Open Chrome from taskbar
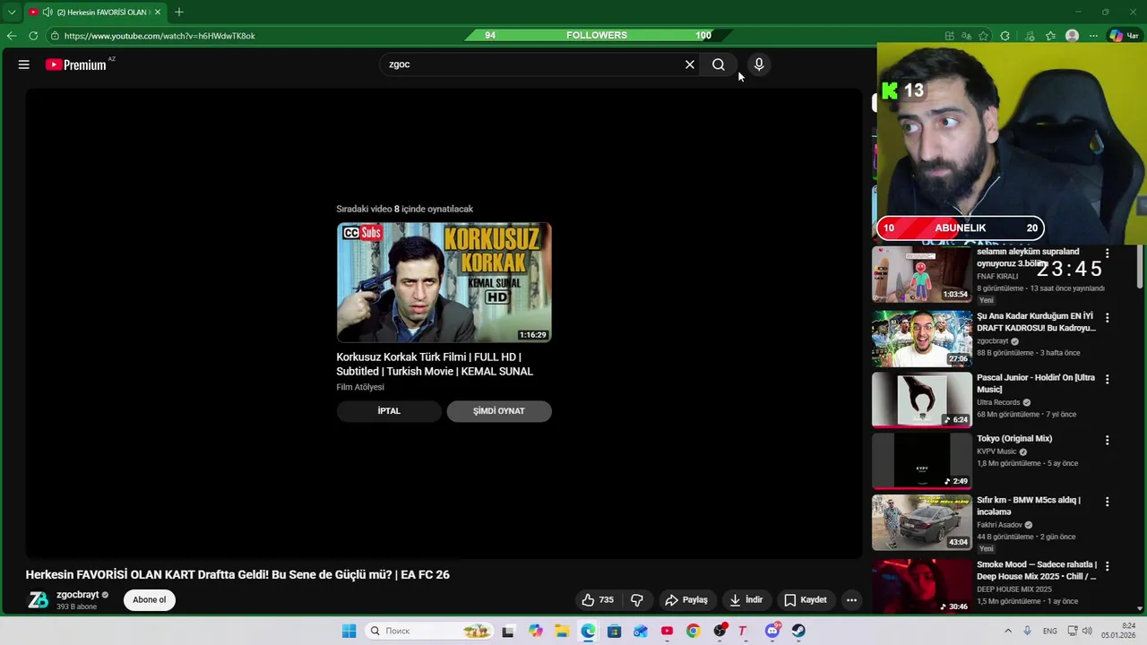The height and width of the screenshot is (645, 1147). point(693,631)
